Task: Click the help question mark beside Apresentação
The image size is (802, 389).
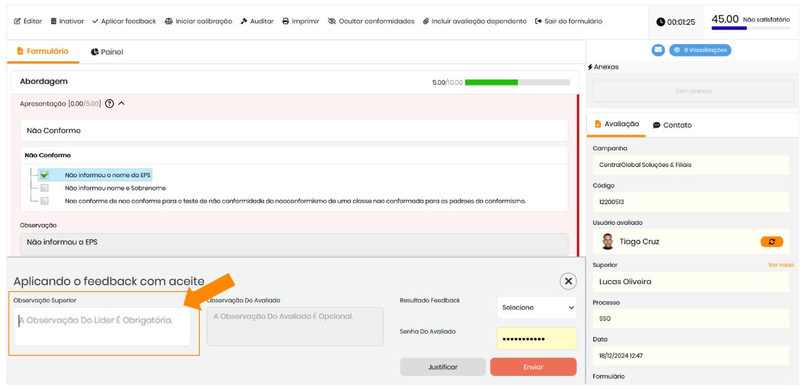Action: point(110,103)
